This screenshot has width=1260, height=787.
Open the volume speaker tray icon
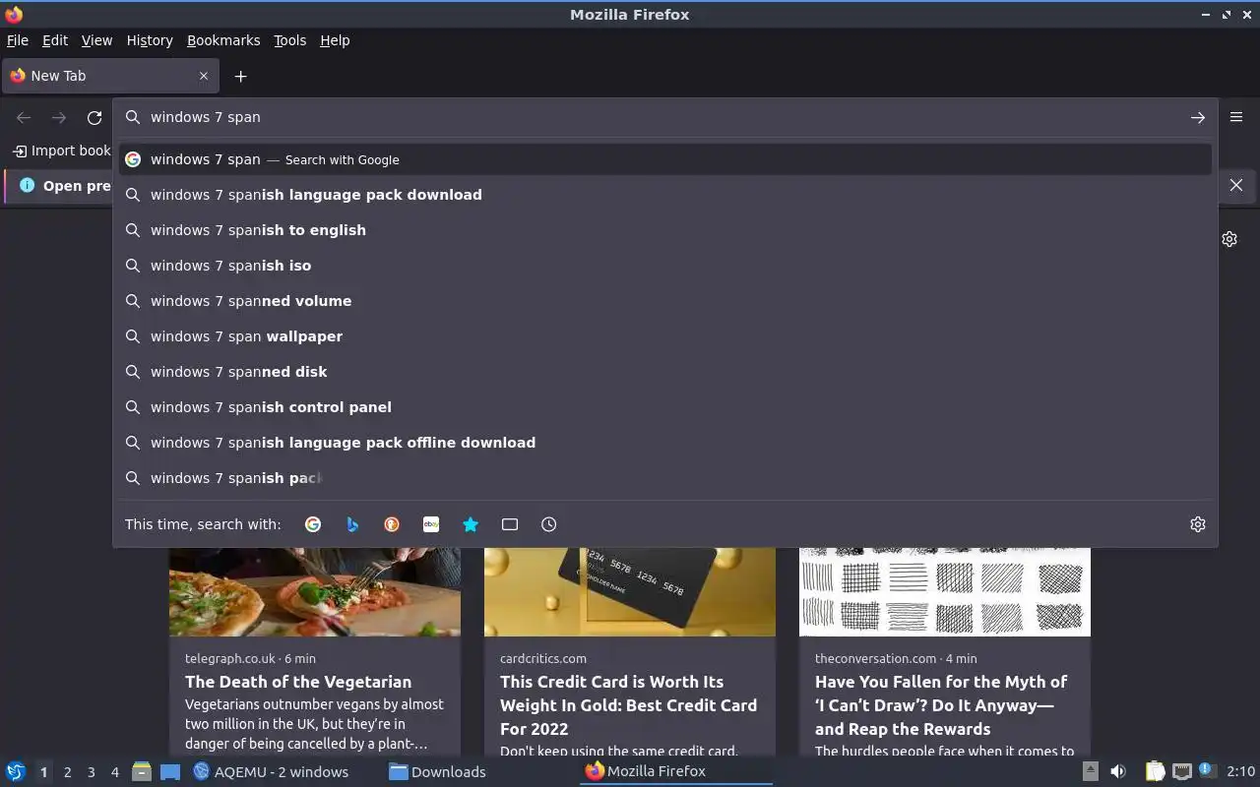tap(1118, 771)
